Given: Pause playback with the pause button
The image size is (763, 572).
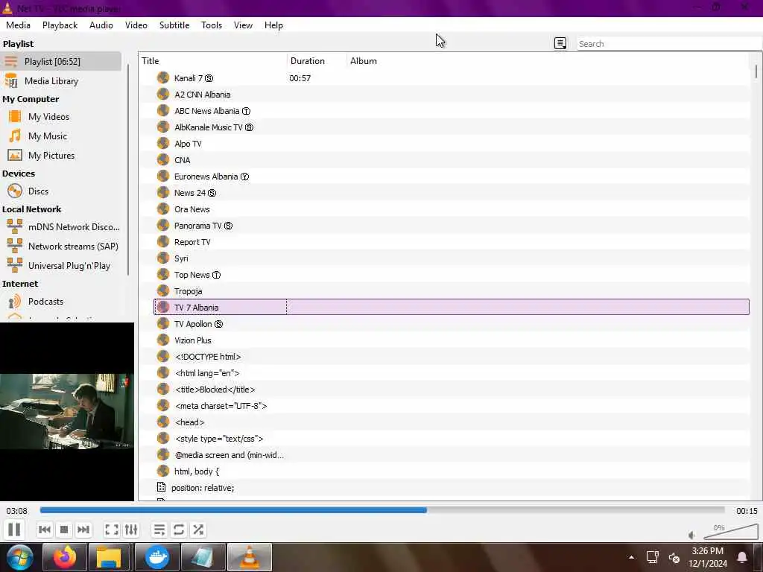Looking at the screenshot, I should (x=14, y=530).
